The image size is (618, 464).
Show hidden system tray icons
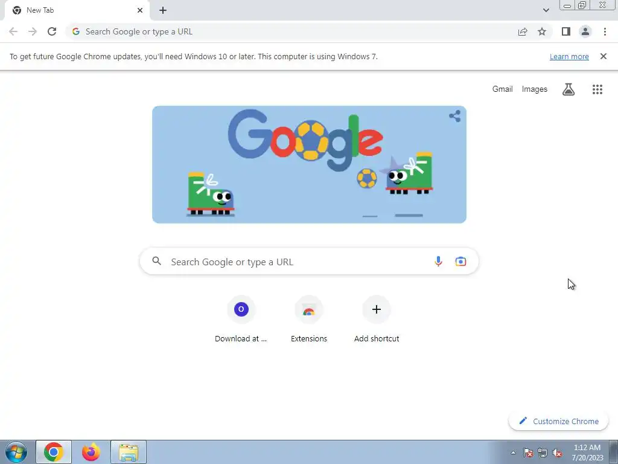513,453
